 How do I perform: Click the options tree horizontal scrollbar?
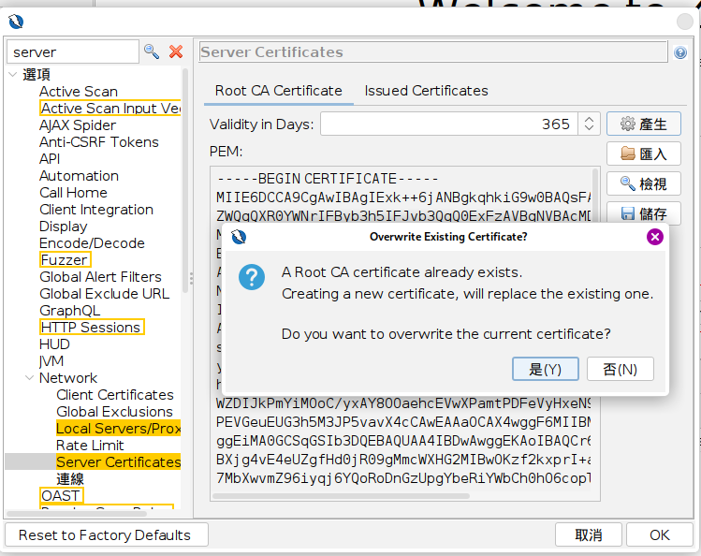(77, 514)
